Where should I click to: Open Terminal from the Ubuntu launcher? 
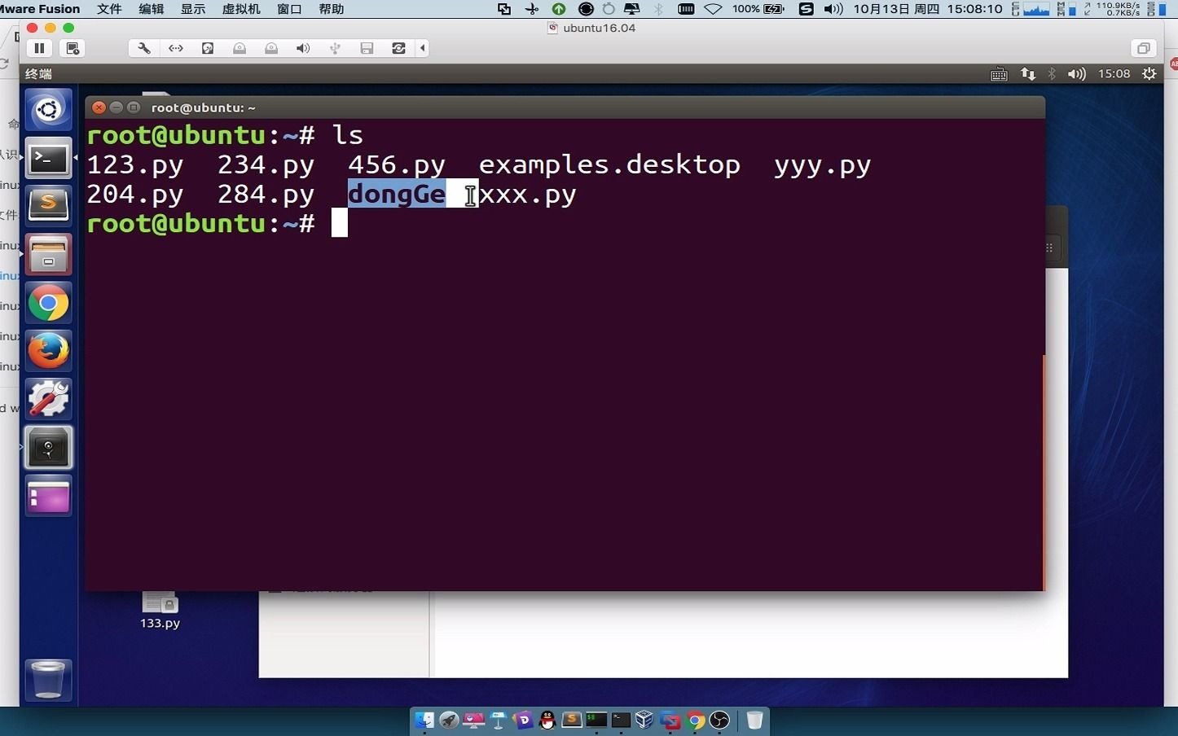pos(49,158)
